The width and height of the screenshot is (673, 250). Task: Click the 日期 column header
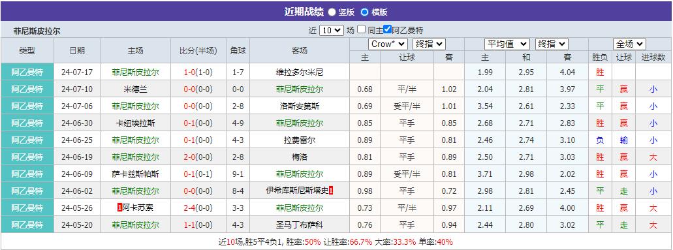pyautogui.click(x=77, y=51)
